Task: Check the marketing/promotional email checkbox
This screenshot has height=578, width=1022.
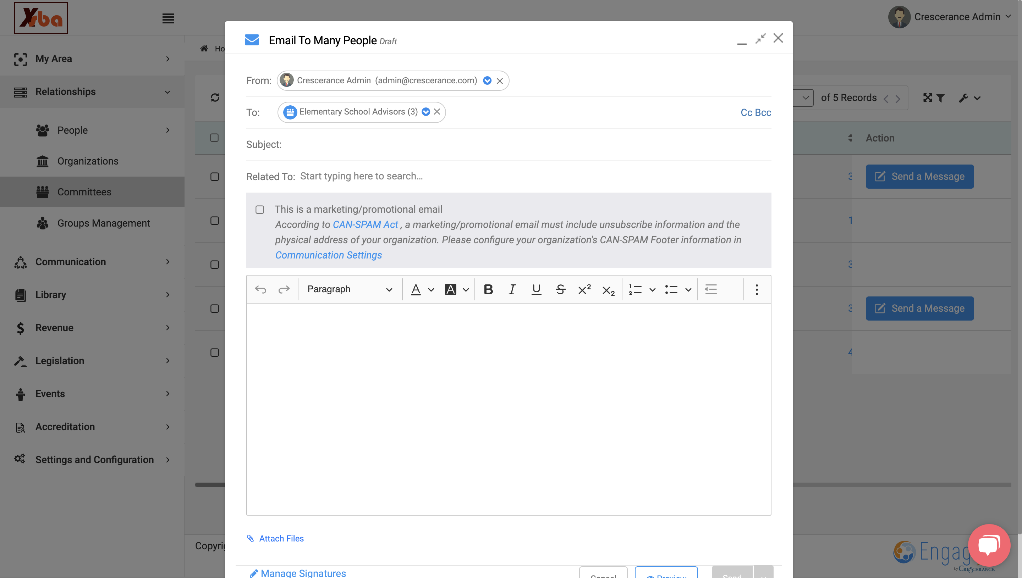Action: tap(260, 210)
